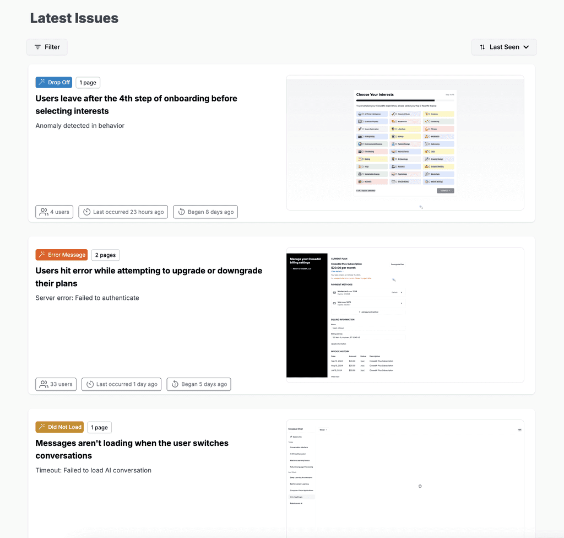Image resolution: width=564 pixels, height=538 pixels.
Task: Click the stopwatch icon on Last occurred 1 day ago
Action: [90, 384]
